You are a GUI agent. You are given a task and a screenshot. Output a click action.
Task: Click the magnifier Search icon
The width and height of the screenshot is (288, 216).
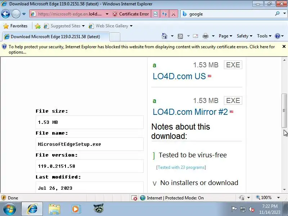277,14
